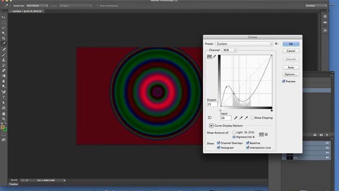
Task: Switch to the simple grid icon
Action: tap(261, 134)
